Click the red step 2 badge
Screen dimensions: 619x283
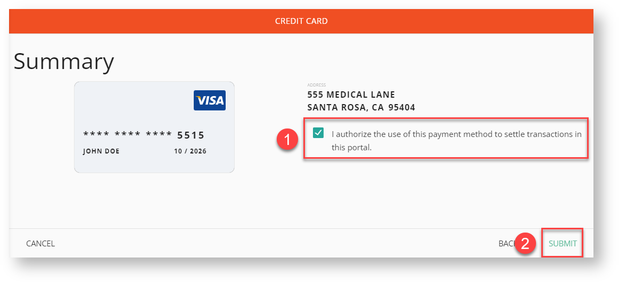tap(525, 244)
